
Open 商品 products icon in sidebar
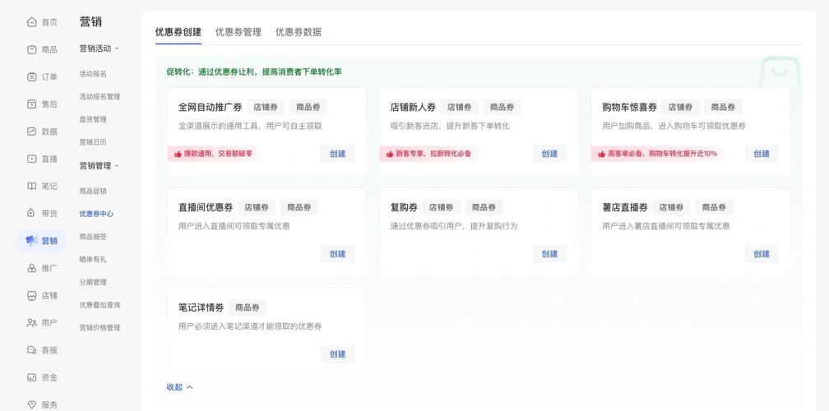point(32,49)
